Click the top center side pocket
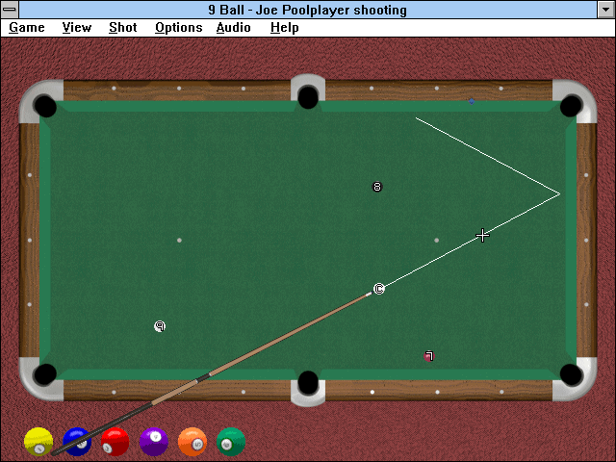Image resolution: width=616 pixels, height=462 pixels. tap(308, 97)
